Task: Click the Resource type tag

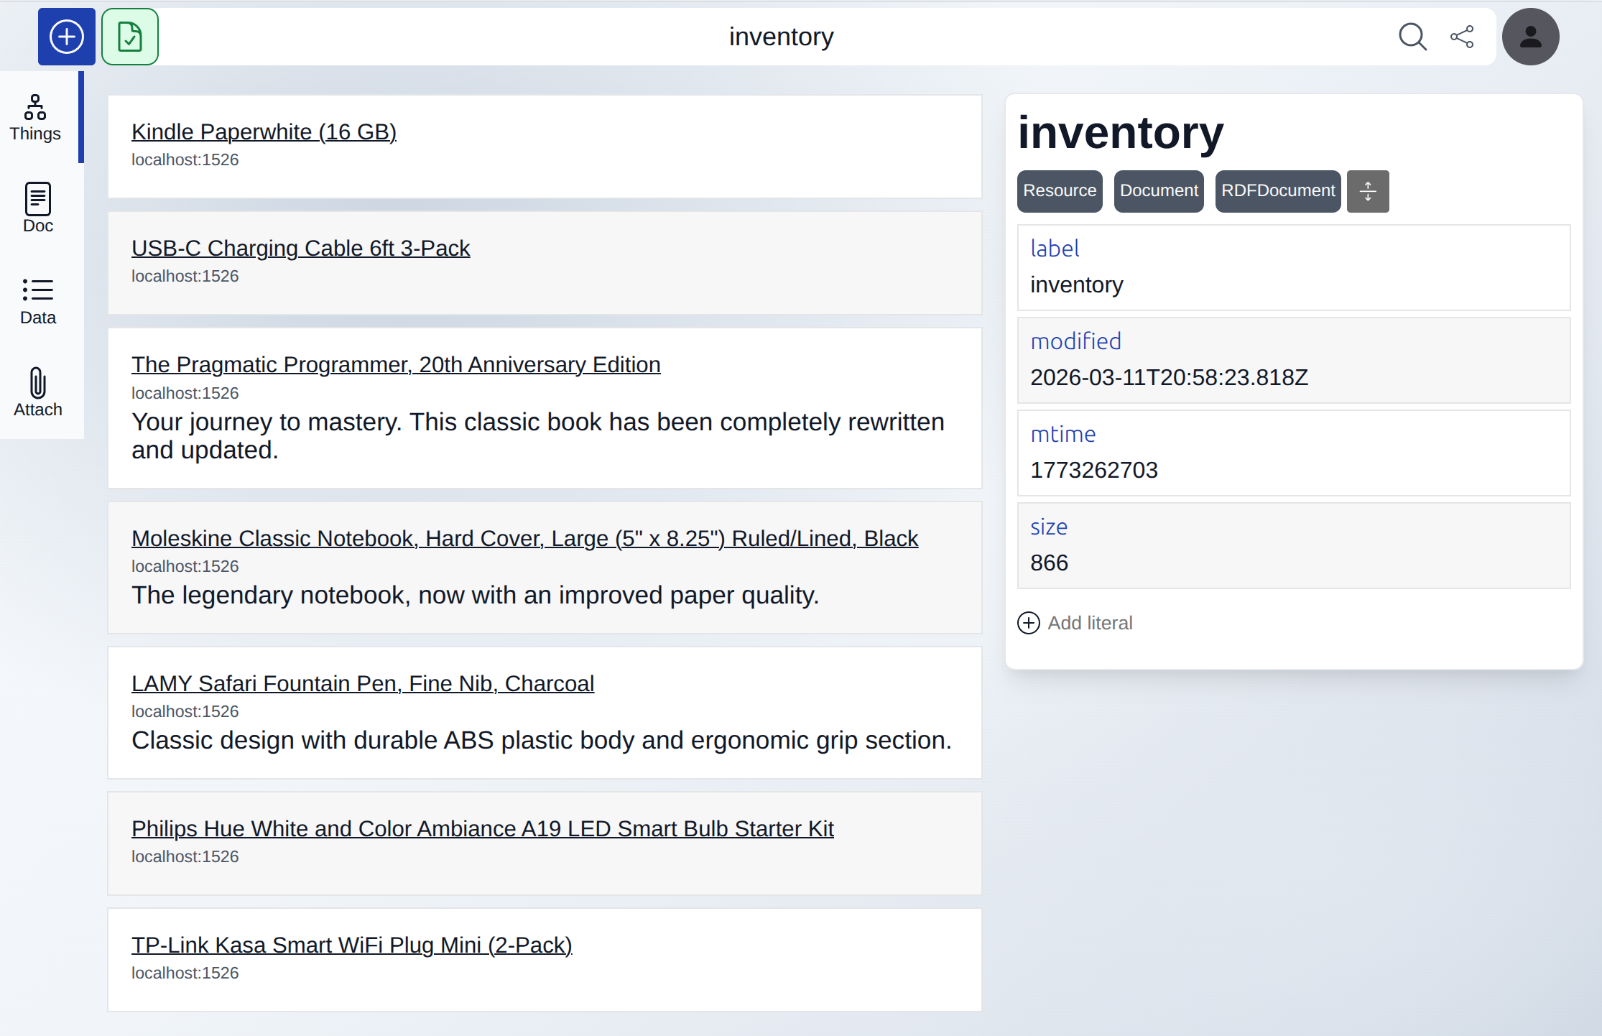Action: [1060, 191]
